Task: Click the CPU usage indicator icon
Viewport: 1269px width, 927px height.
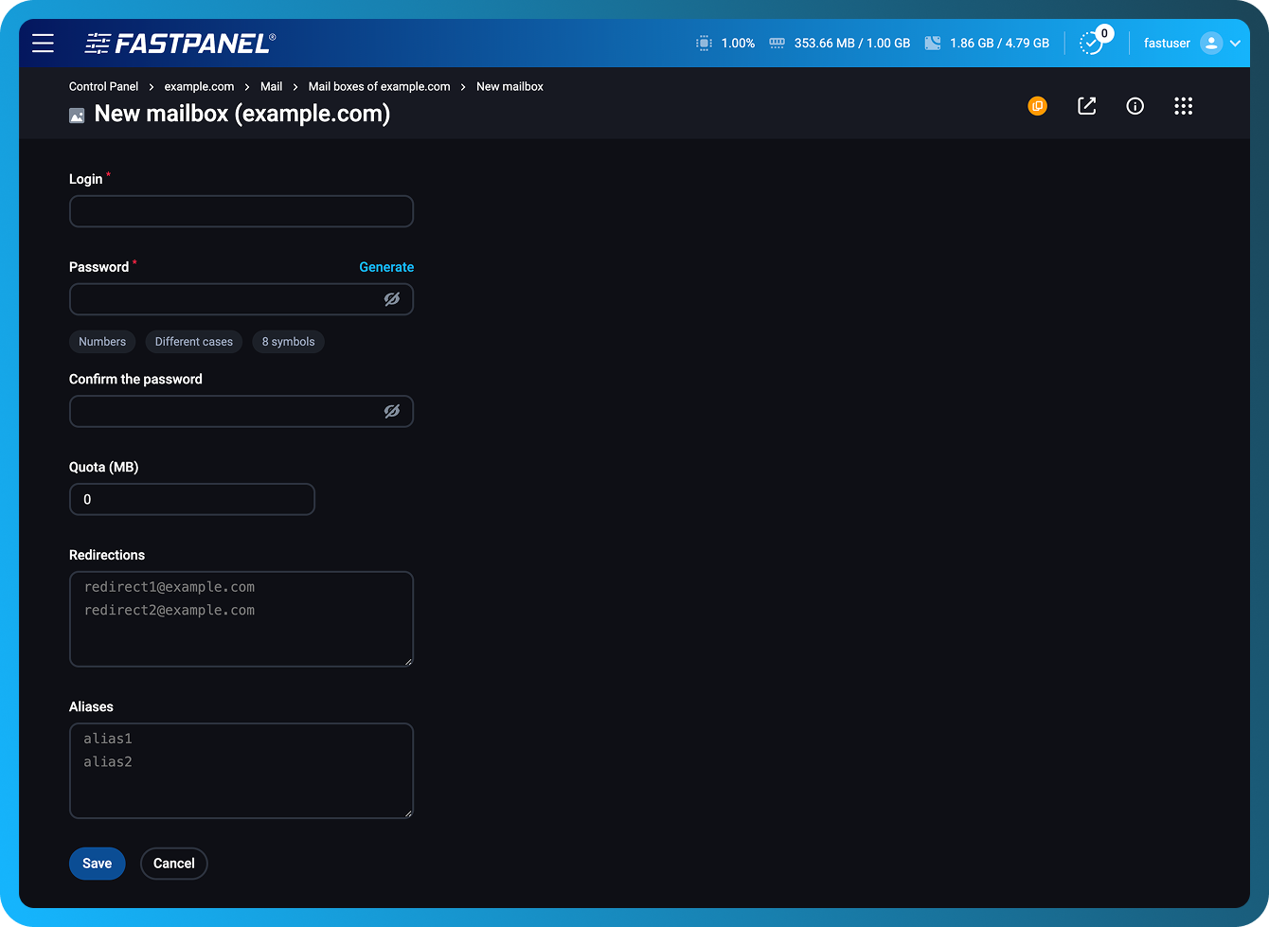Action: [x=702, y=43]
